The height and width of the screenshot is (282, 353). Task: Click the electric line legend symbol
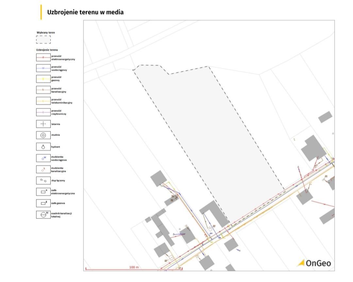(43, 57)
